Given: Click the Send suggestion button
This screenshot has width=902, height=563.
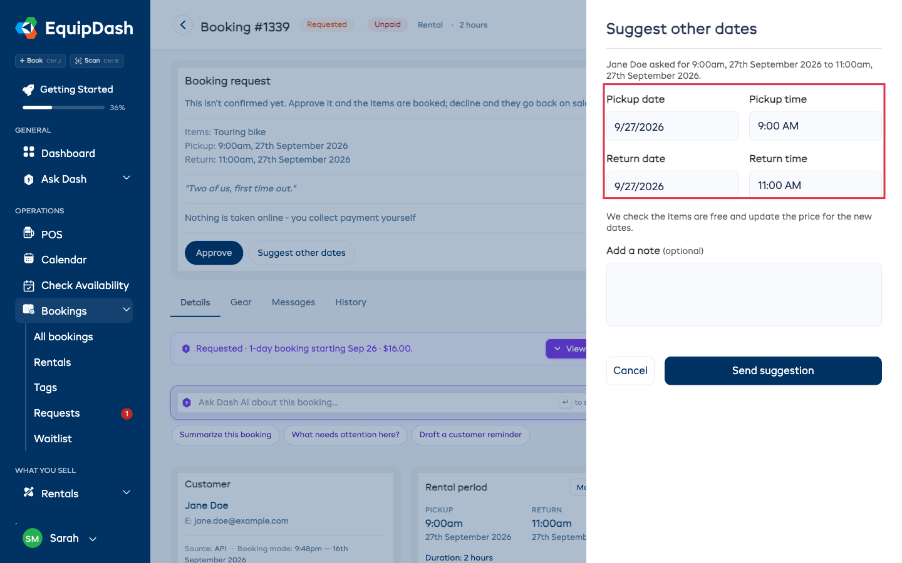Looking at the screenshot, I should pyautogui.click(x=773, y=371).
